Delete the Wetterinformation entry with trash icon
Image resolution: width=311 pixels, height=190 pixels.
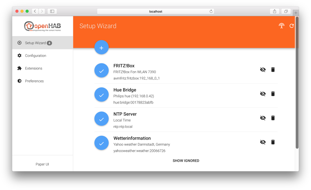(x=273, y=142)
